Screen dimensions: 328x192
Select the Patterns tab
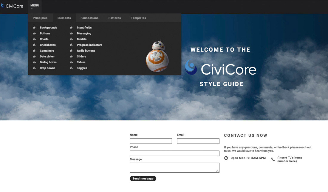(115, 18)
